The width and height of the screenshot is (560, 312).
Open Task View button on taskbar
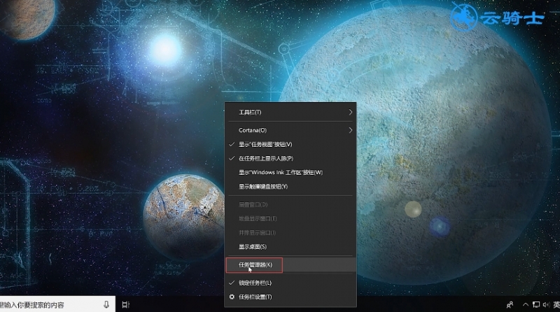126,304
